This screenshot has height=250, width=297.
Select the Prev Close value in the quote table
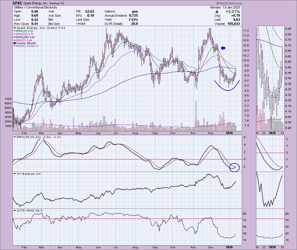point(35,24)
